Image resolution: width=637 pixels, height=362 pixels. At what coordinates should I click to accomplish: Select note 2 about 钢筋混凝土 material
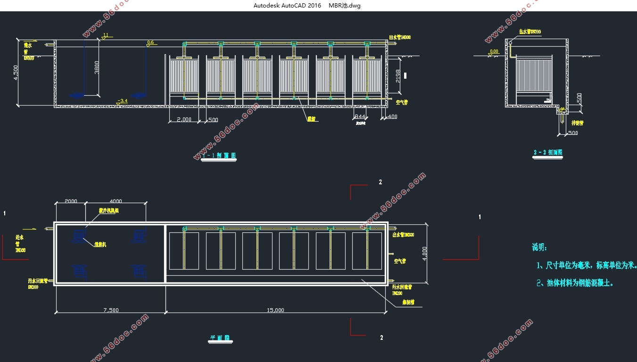575,283
